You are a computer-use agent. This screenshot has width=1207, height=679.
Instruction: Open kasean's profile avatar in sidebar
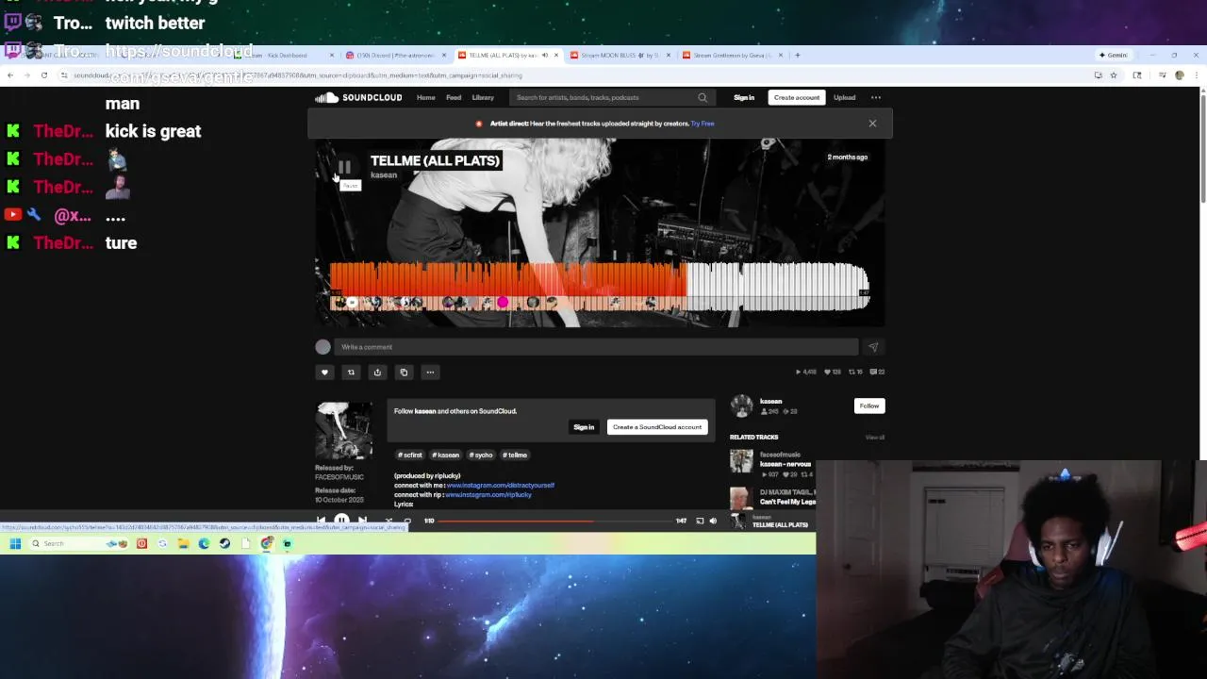742,406
